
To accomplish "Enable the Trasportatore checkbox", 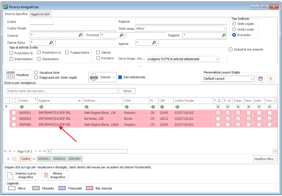I will pyautogui.click(x=67, y=53).
